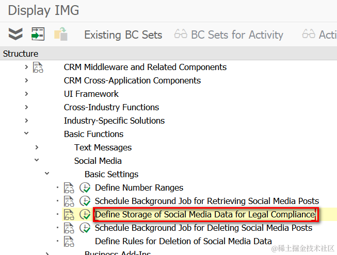
Task: Click the greyed-out copy BC set toolbar icon
Action: [x=60, y=34]
